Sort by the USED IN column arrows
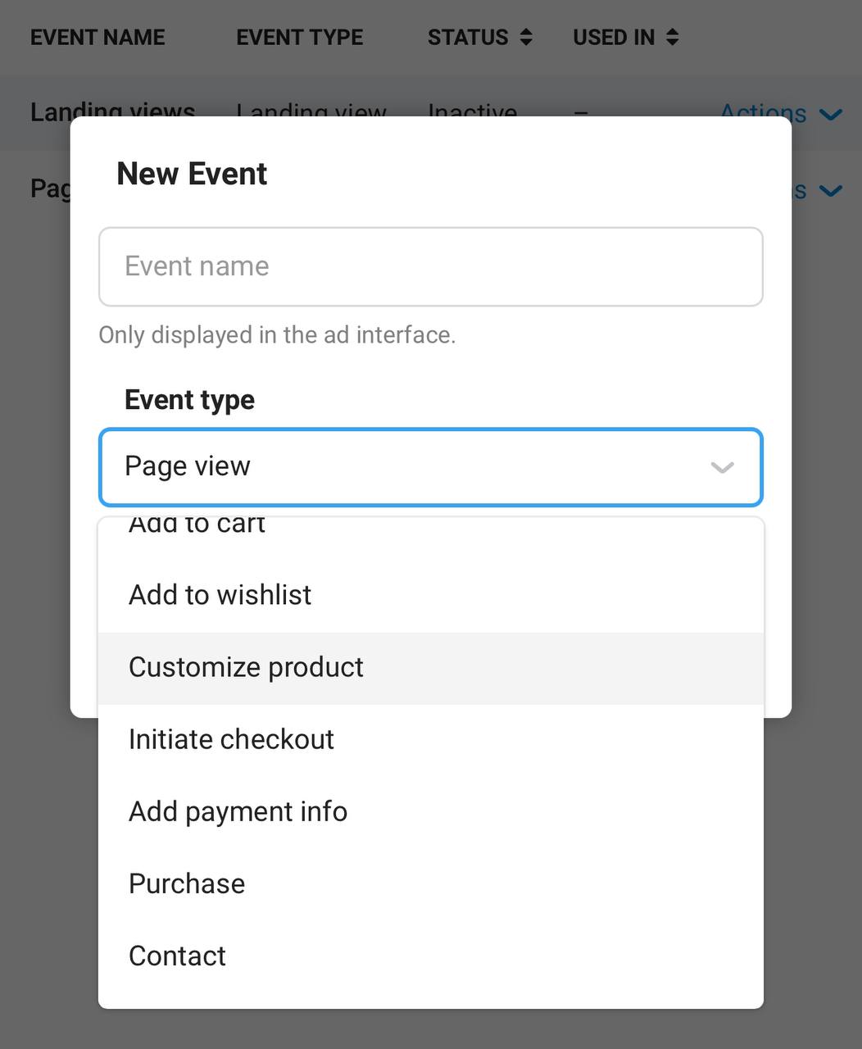Viewport: 862px width, 1049px height. [x=673, y=37]
